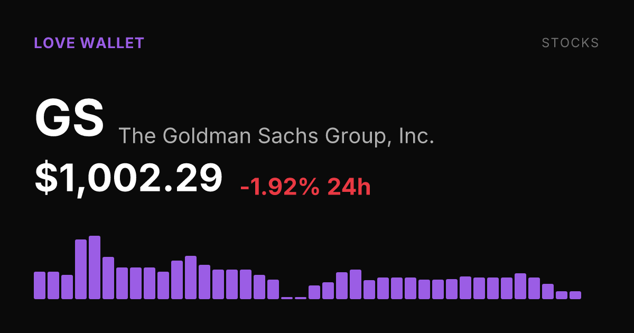
Task: Select the STOCKS category label
Action: 571,43
